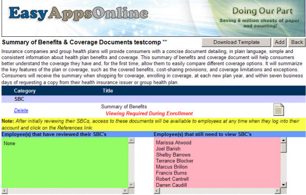This screenshot has width=306, height=195.
Task: Select employee Marcus Brillon
Action: [x=171, y=167]
